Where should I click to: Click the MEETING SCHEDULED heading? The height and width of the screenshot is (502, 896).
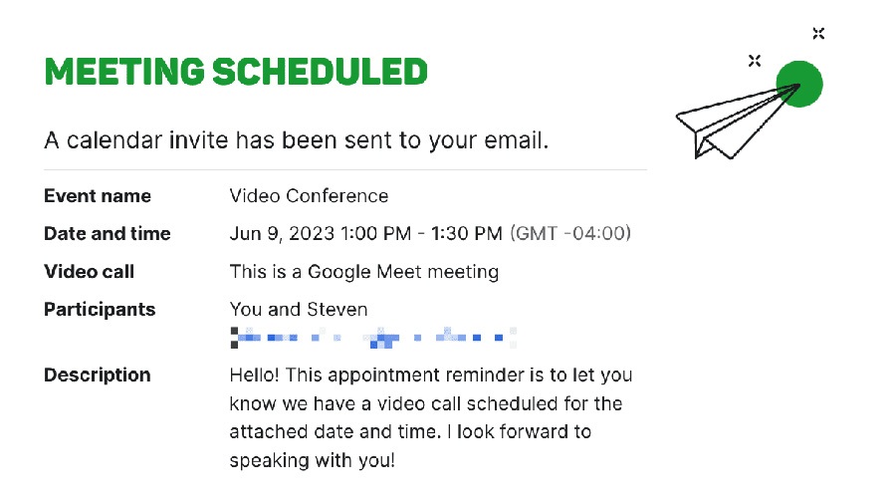(x=235, y=72)
